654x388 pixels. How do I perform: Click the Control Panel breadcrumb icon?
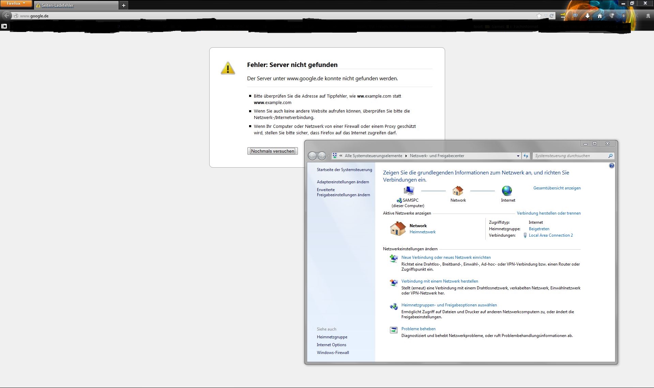(335, 155)
